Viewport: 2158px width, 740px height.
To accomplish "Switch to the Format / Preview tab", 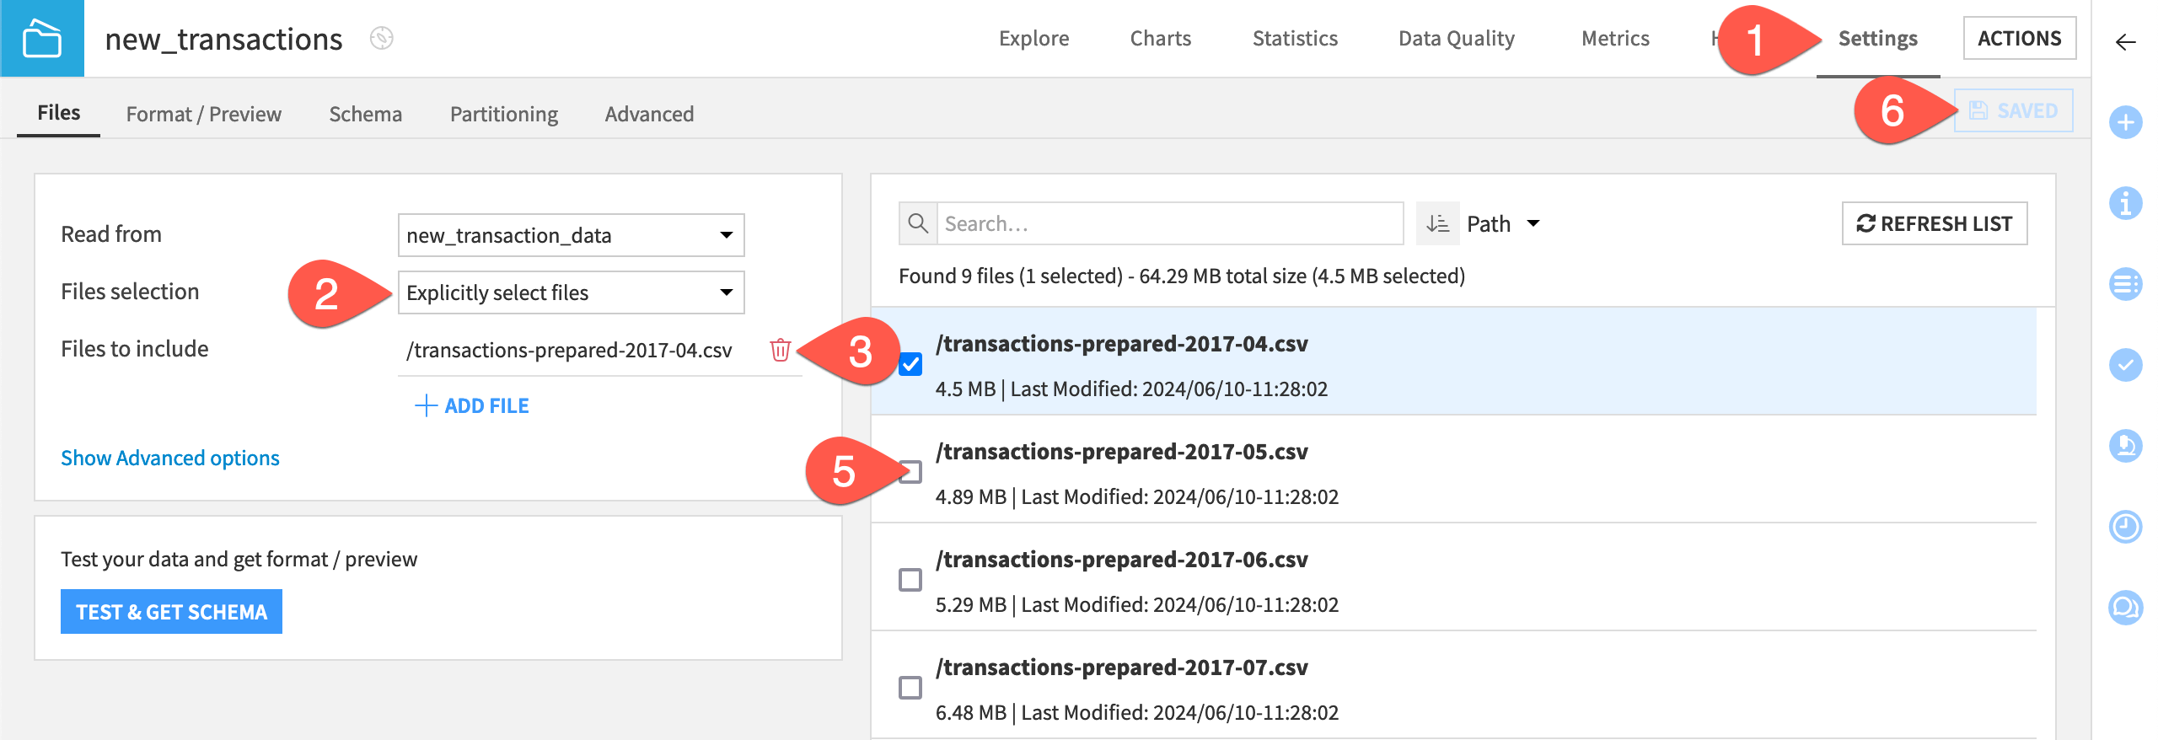I will [203, 113].
